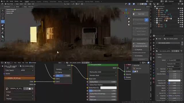The height and width of the screenshot is (103, 184).
Task: Open the Output properties tab icon
Action: [x=154, y=46]
